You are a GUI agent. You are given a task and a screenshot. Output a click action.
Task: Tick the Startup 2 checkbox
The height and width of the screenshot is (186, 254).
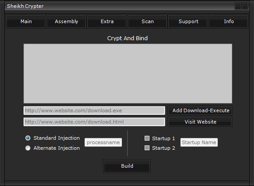tap(147, 148)
